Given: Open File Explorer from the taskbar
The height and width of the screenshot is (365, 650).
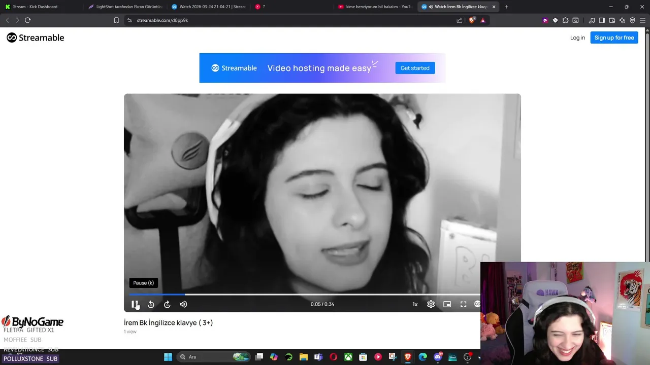Looking at the screenshot, I should tap(303, 357).
